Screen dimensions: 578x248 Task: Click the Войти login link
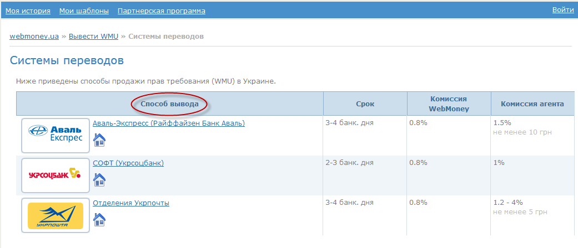coord(563,10)
